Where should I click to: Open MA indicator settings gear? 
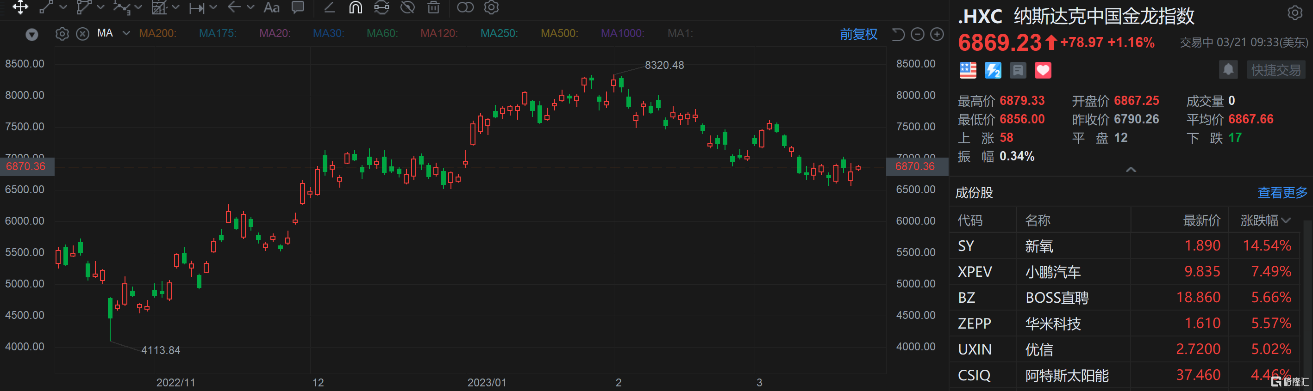point(62,34)
